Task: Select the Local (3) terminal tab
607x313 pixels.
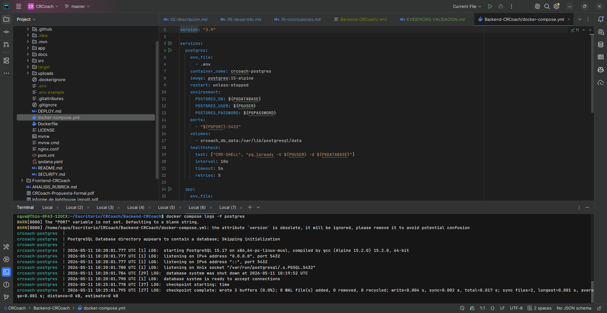Action: pos(105,207)
